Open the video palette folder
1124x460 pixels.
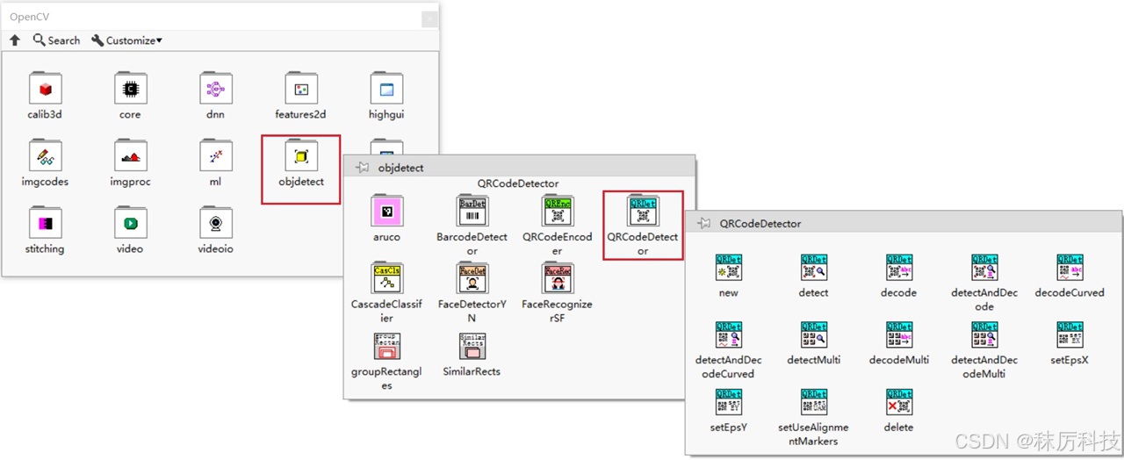pyautogui.click(x=130, y=223)
